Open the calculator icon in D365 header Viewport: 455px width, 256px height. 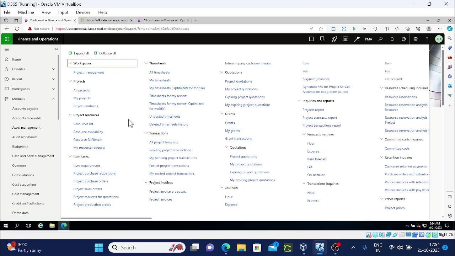click(x=346, y=39)
